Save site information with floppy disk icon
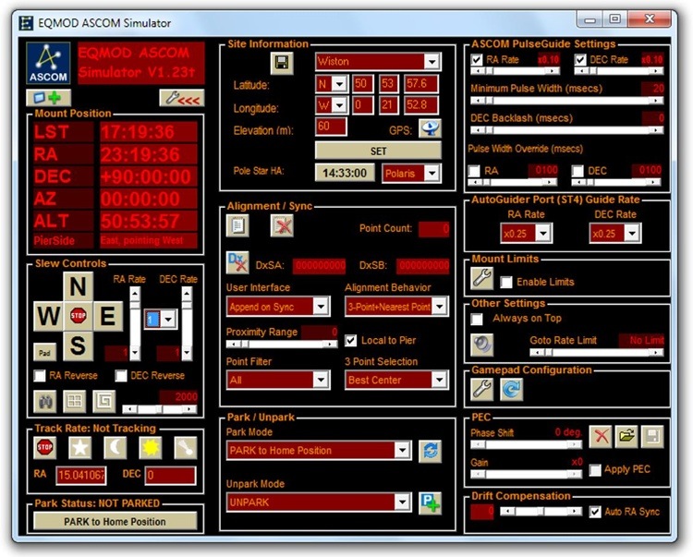 pyautogui.click(x=282, y=63)
